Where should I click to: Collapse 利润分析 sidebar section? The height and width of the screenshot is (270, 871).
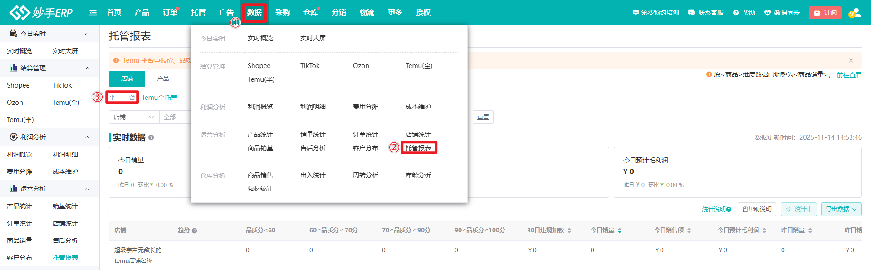click(87, 137)
